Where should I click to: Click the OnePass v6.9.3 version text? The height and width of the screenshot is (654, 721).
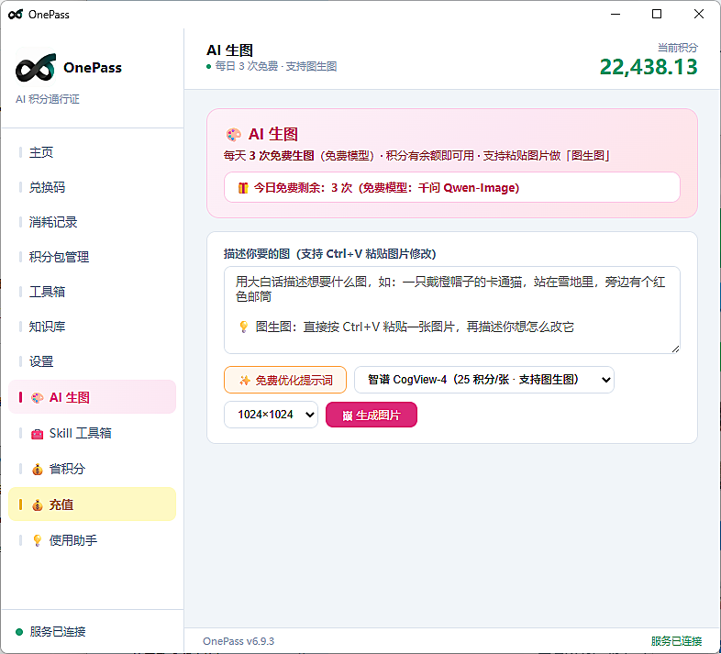click(x=238, y=641)
